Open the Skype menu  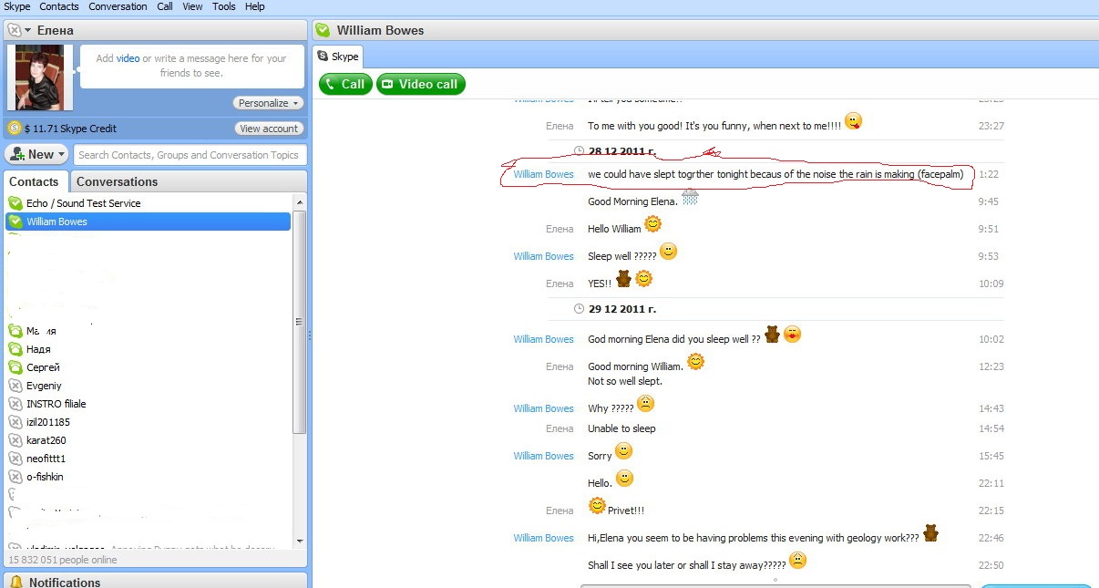tap(17, 6)
